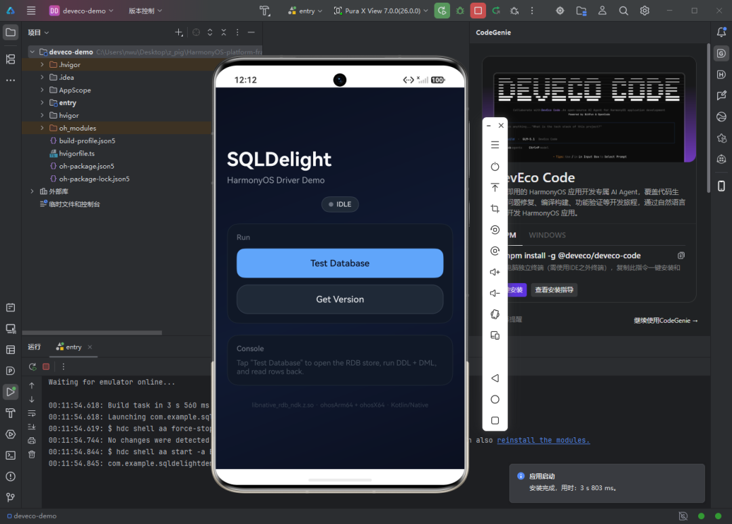Image resolution: width=732 pixels, height=524 pixels.
Task: Open the deveco-demo project dropdown
Action: click(x=81, y=11)
